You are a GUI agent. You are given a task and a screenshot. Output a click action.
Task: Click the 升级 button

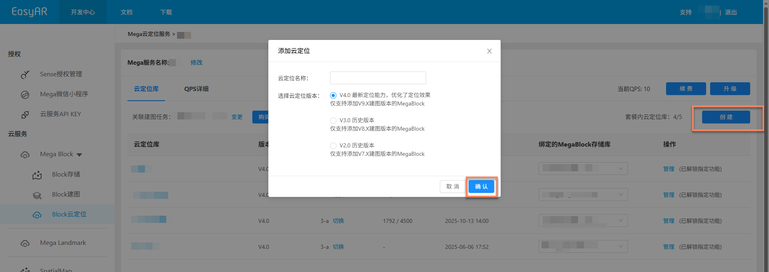730,89
